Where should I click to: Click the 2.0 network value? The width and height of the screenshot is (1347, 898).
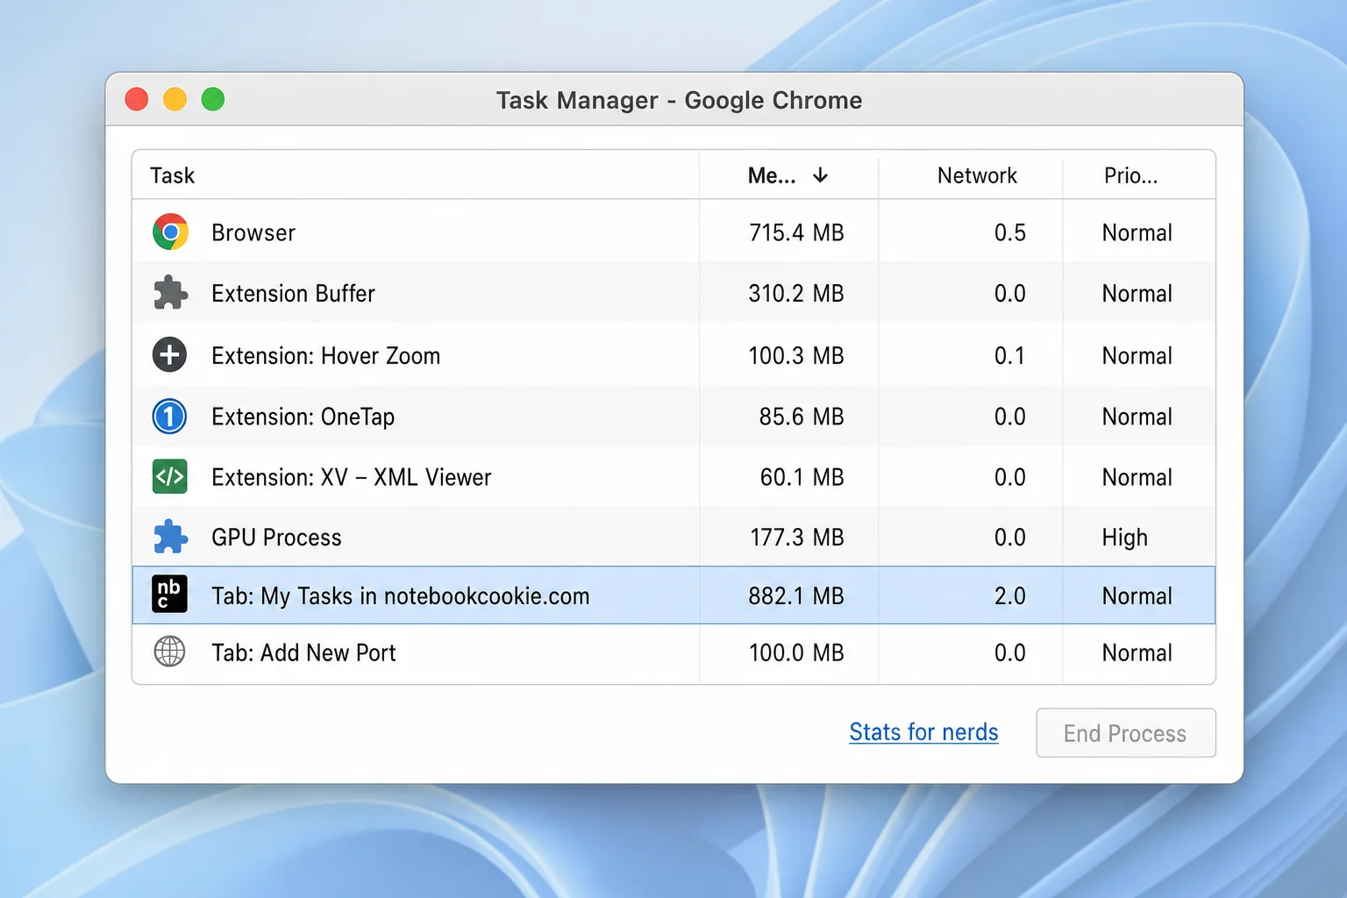(1010, 595)
